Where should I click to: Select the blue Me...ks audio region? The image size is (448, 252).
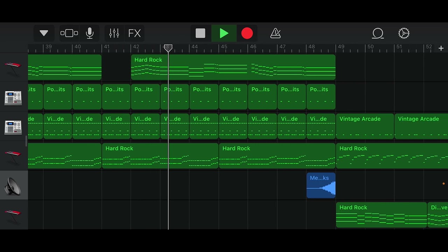[321, 185]
